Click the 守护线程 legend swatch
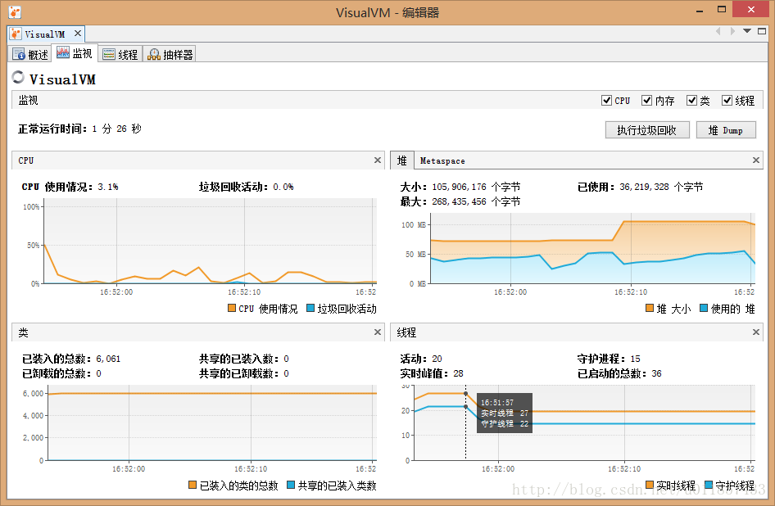Screen dimensions: 775x506 [709, 485]
